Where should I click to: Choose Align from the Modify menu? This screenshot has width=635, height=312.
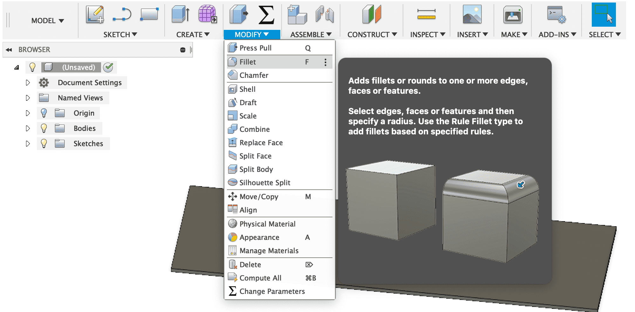pyautogui.click(x=280, y=210)
